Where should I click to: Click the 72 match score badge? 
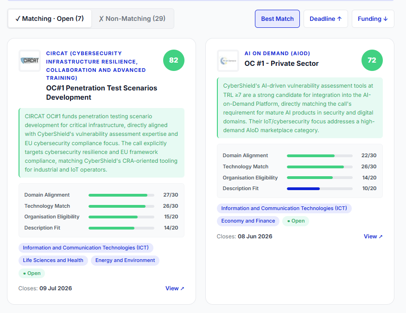pyautogui.click(x=372, y=60)
